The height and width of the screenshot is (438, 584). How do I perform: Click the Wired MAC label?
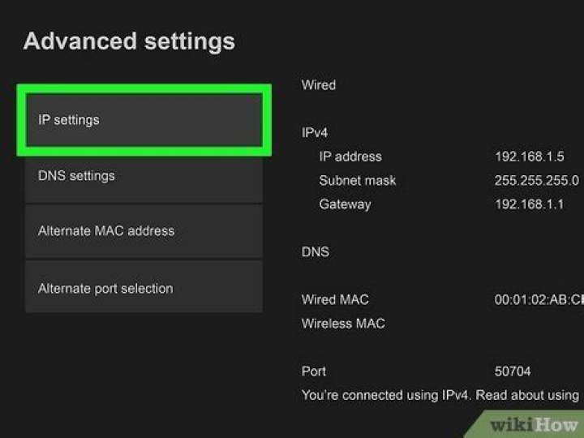[x=335, y=300]
